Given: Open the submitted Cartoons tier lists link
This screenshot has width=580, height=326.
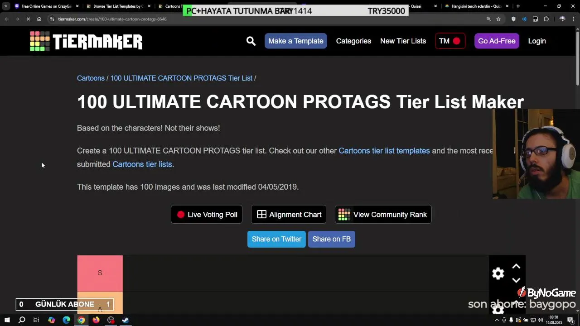Looking at the screenshot, I should pos(142,164).
